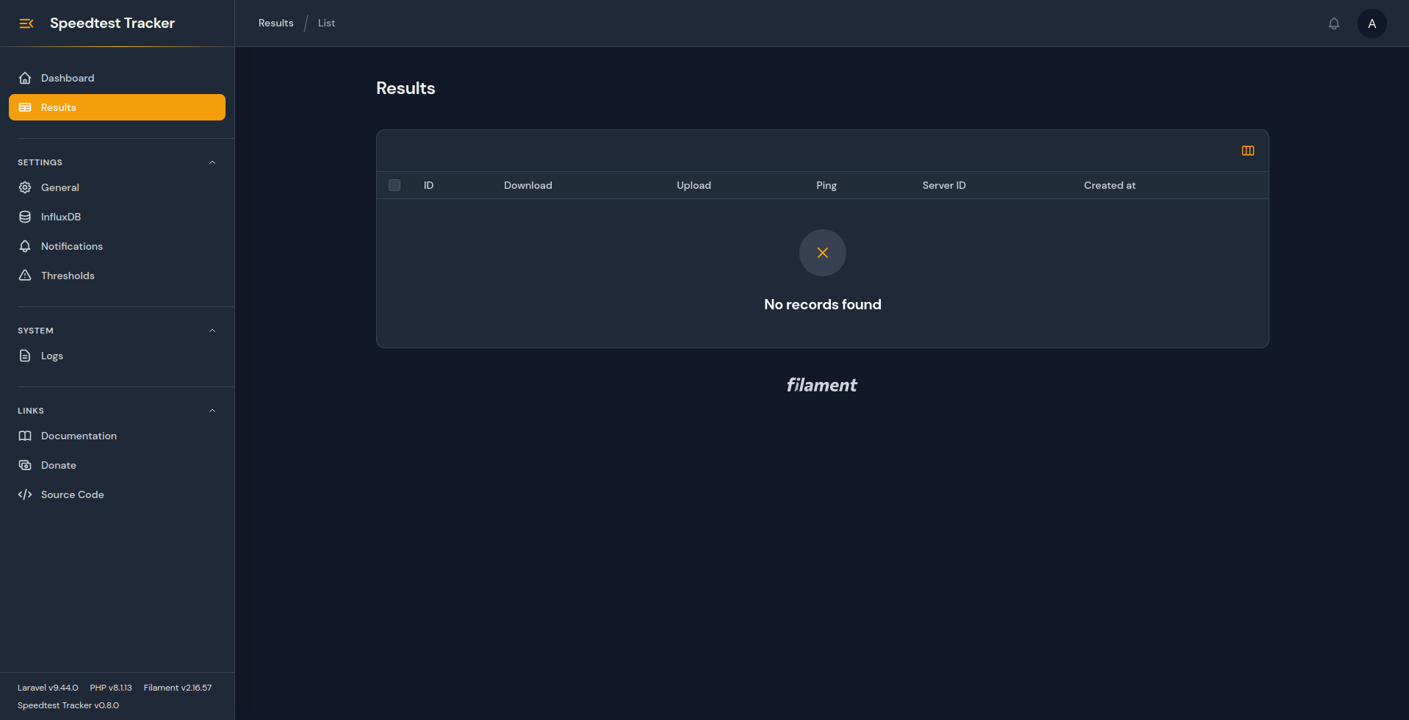Image resolution: width=1409 pixels, height=720 pixels.
Task: Tick the select-all checkbox in table header
Action: 394,185
